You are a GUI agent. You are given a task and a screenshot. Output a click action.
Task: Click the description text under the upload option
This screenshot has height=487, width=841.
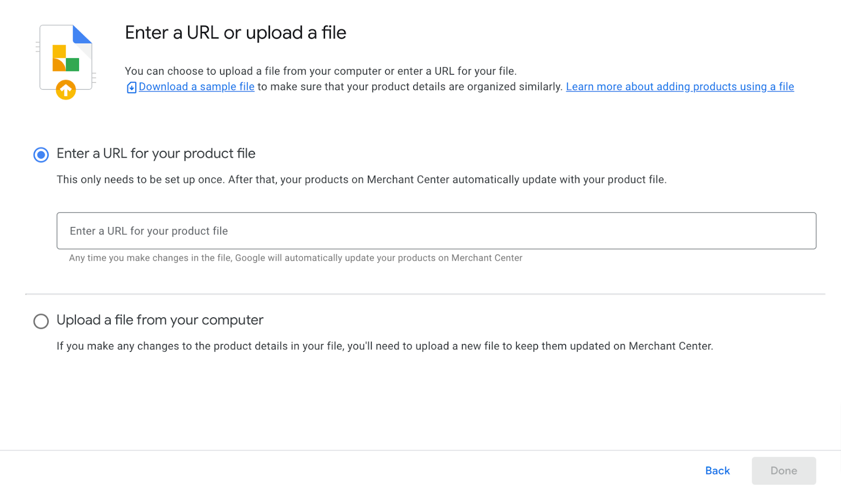[x=384, y=346]
